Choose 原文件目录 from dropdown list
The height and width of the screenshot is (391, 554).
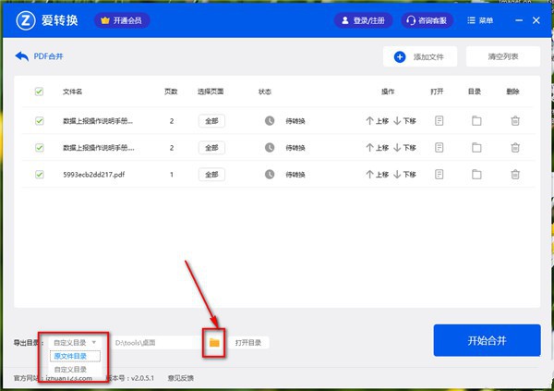[x=70, y=356]
